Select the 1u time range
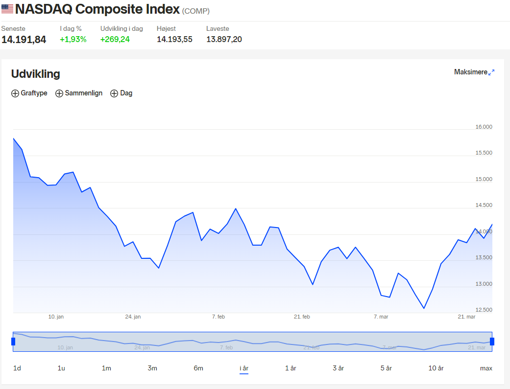Viewport: 510px width, 389px height. point(61,368)
